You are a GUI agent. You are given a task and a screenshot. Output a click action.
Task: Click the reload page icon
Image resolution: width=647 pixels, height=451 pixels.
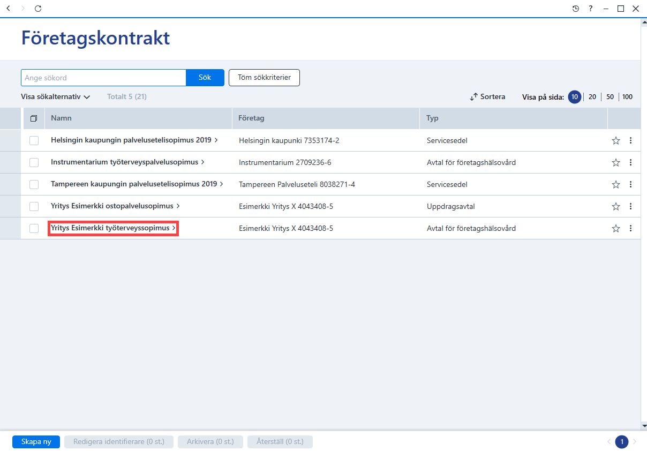point(37,9)
